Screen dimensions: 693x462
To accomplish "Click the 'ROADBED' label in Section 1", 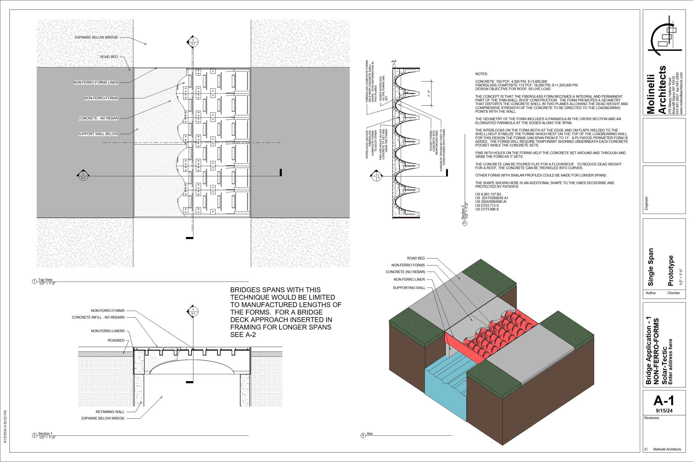I will click(116, 340).
